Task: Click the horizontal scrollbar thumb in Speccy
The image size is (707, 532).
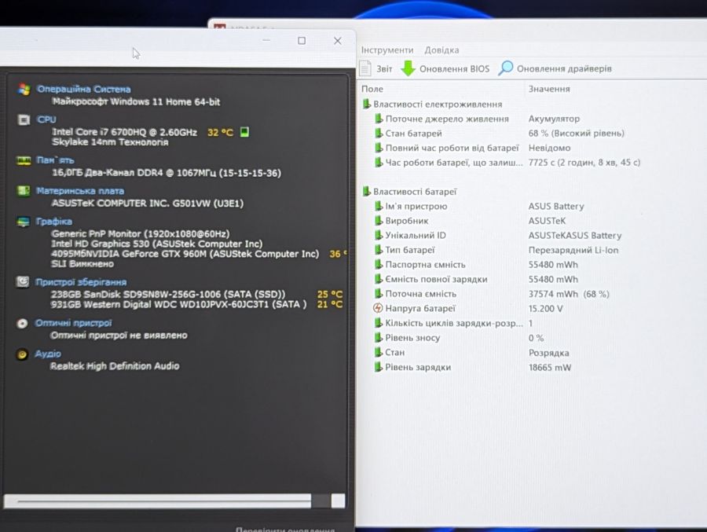Action: tap(157, 501)
